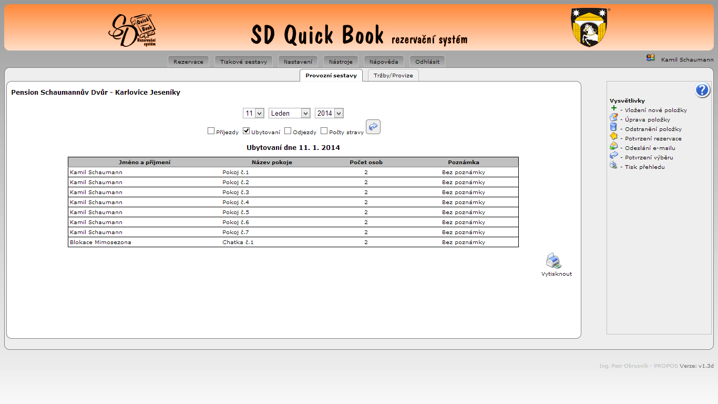
Task: Click Bez poznámky in the Chatka č.1 row
Action: (464, 242)
